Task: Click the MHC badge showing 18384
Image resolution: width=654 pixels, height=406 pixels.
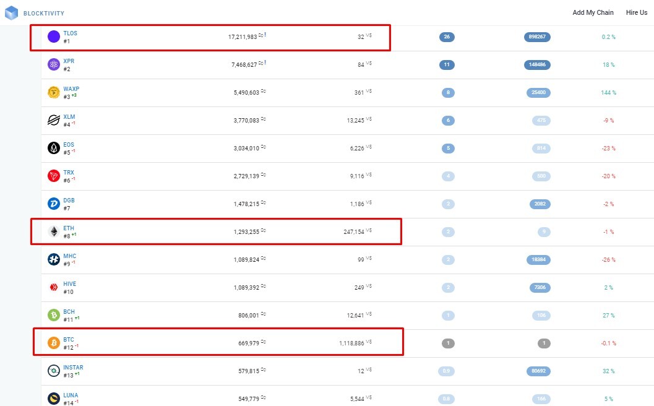Action: [538, 259]
